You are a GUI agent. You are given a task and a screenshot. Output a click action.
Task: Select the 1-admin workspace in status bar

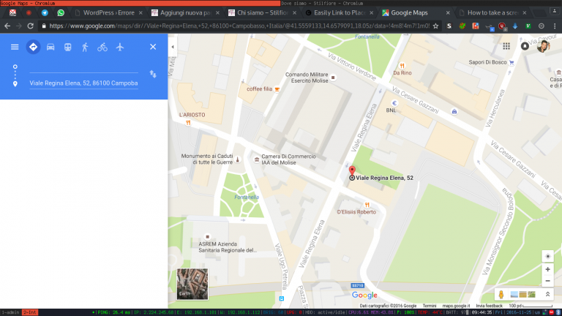coord(11,312)
